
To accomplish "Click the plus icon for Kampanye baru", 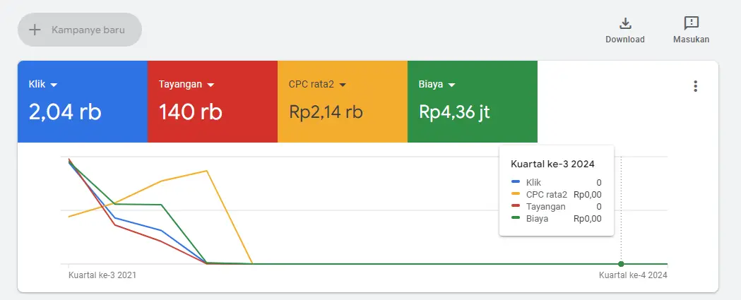I will click(x=35, y=30).
